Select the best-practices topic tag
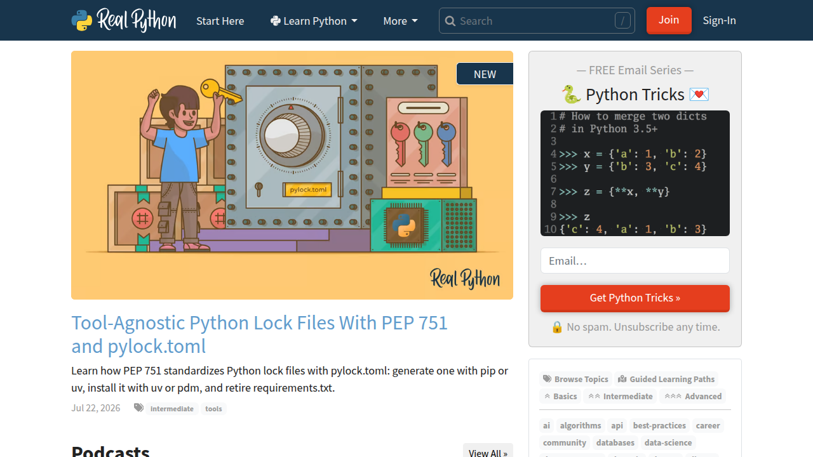 659,426
